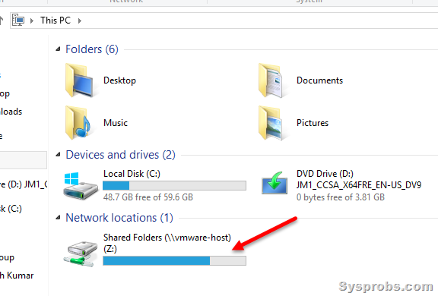Collapse the Devices and drives (2) group
The width and height of the screenshot is (438, 296).
(x=58, y=155)
